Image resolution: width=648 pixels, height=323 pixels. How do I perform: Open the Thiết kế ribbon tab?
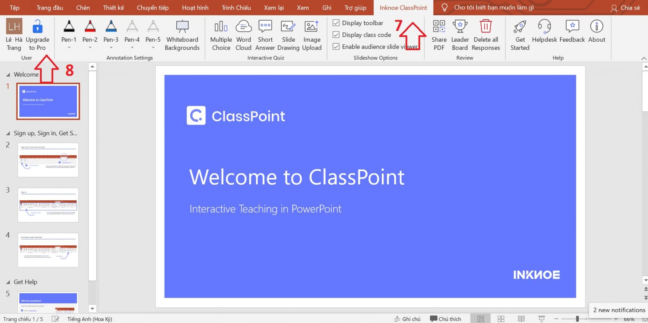[113, 8]
